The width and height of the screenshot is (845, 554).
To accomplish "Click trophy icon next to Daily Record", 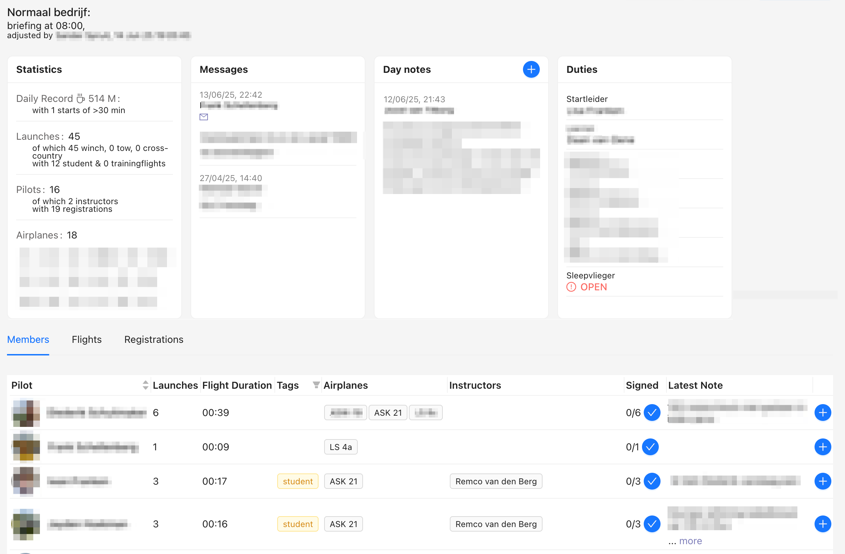I will (x=81, y=98).
